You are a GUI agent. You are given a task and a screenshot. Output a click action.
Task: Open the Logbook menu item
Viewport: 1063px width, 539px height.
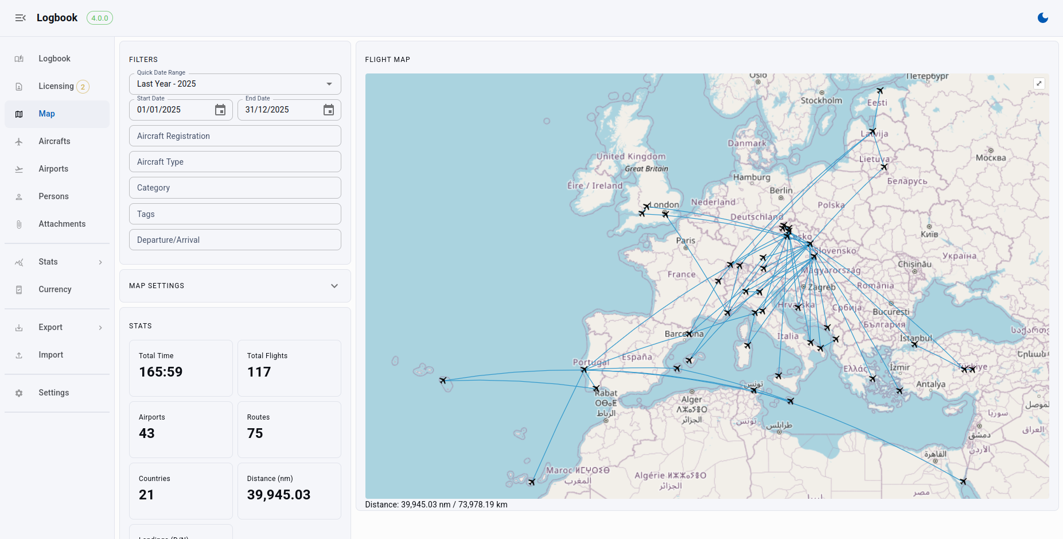point(57,59)
